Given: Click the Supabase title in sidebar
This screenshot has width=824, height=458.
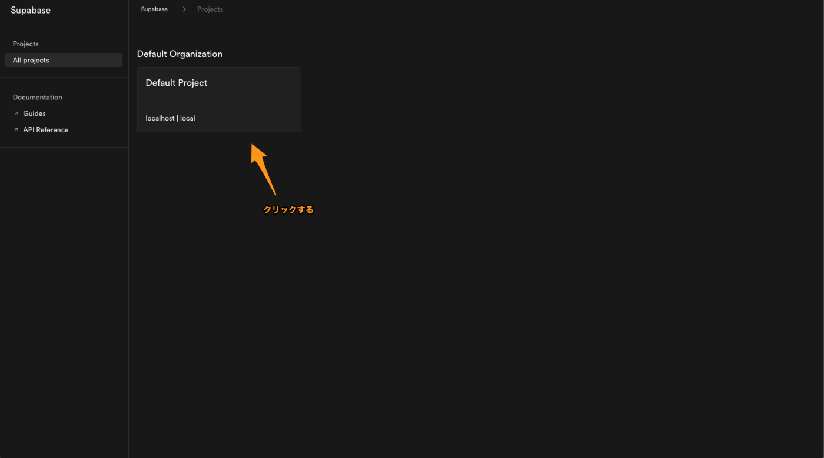Looking at the screenshot, I should pos(31,10).
